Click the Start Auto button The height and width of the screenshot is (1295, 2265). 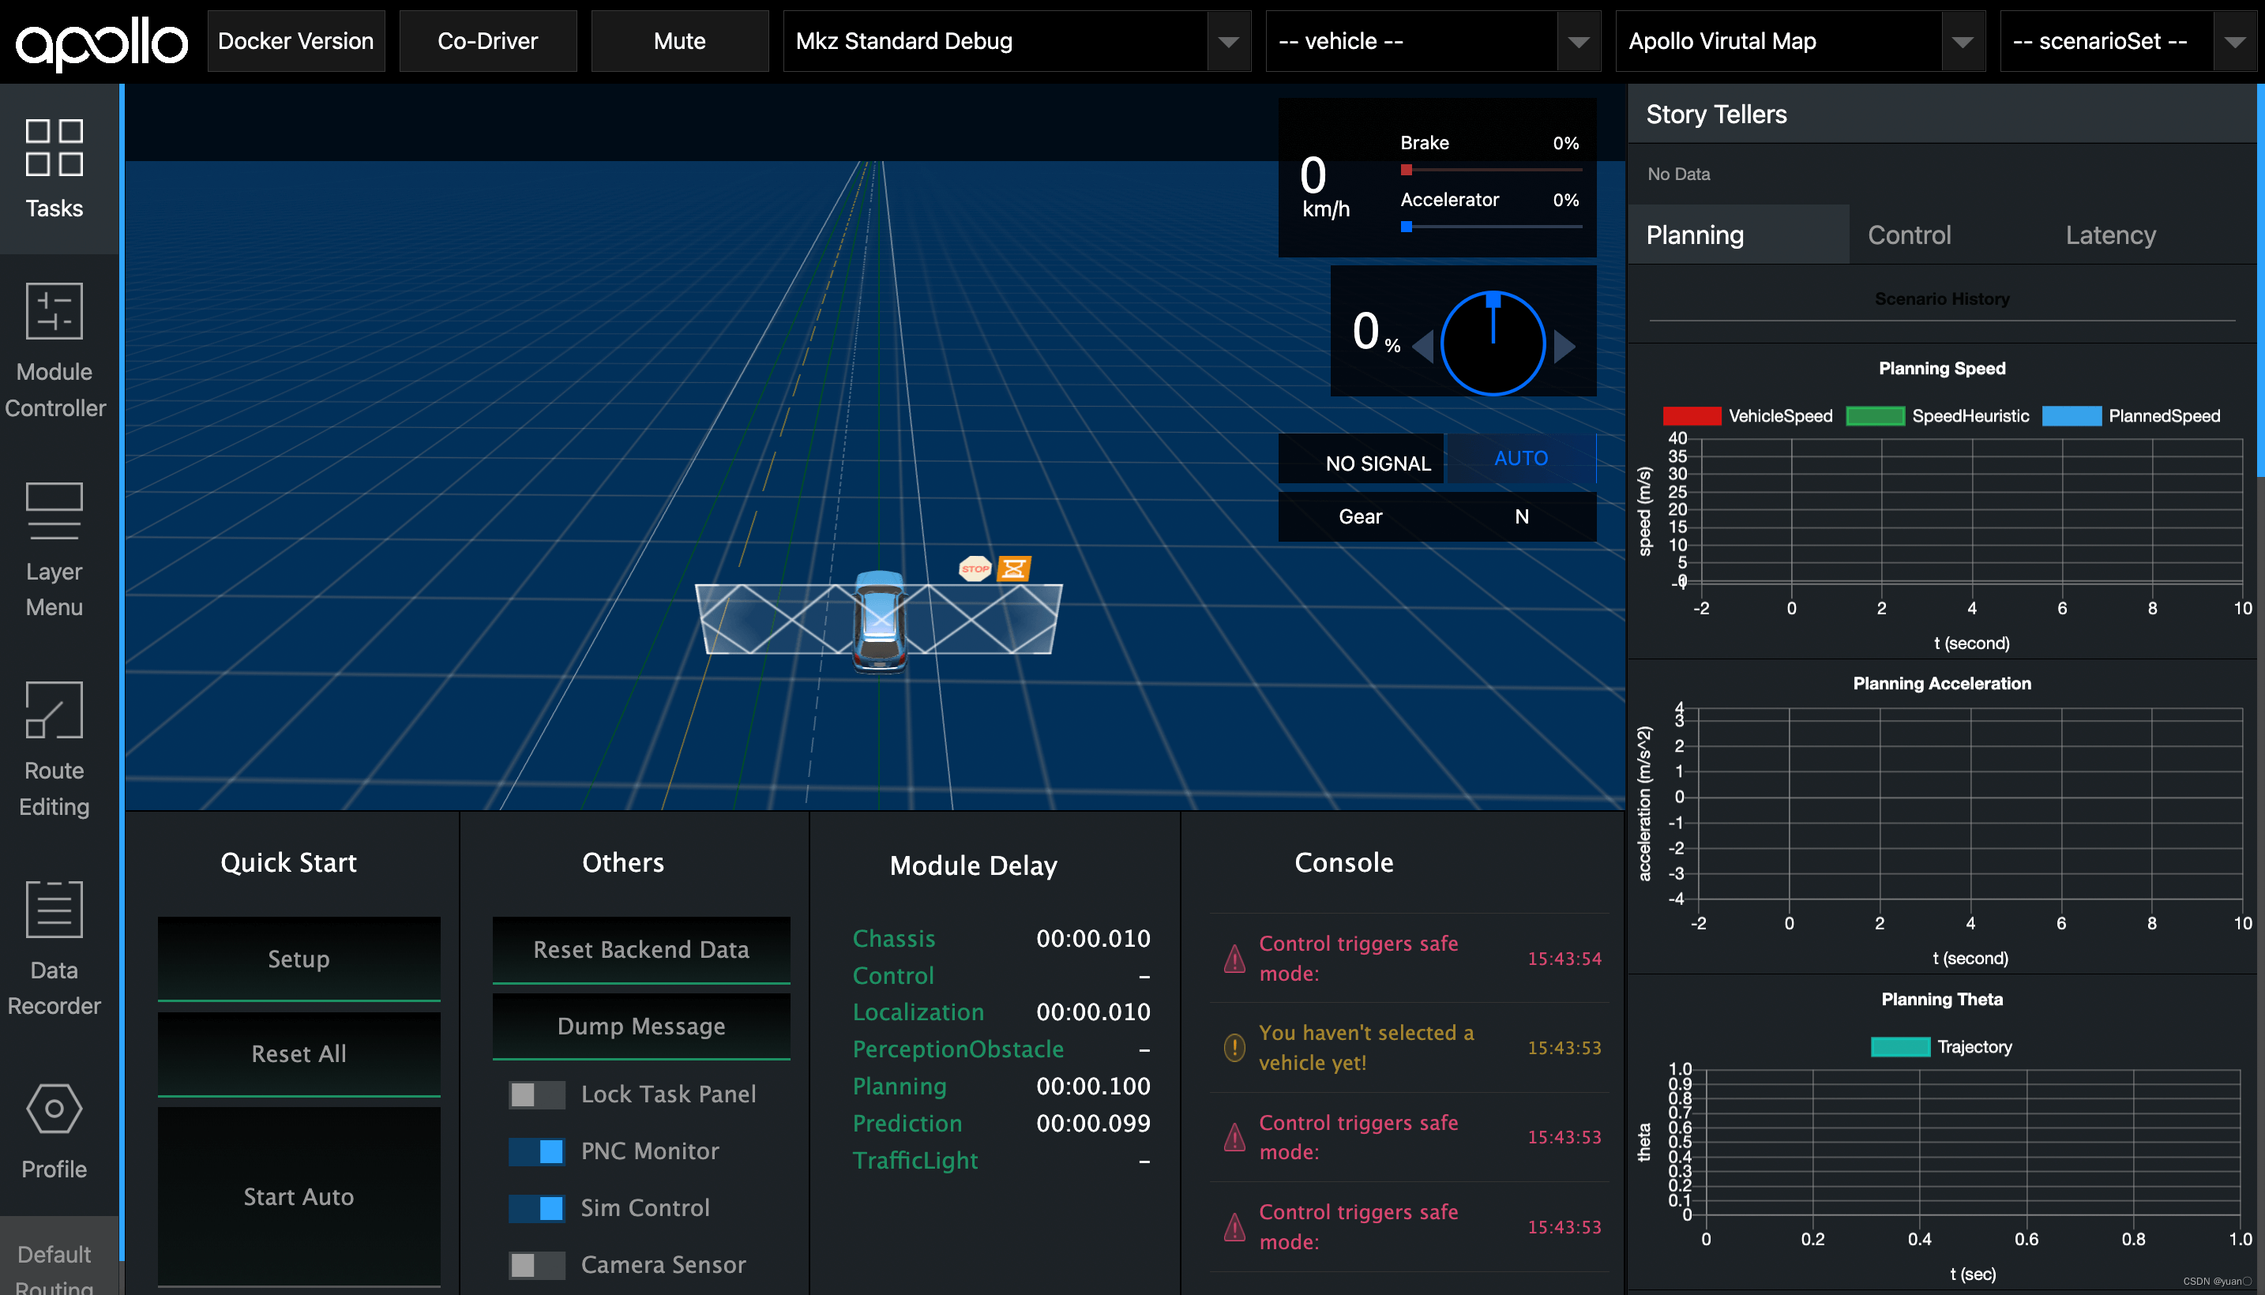pyautogui.click(x=299, y=1196)
